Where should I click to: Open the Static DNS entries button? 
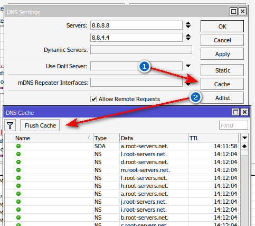point(222,70)
